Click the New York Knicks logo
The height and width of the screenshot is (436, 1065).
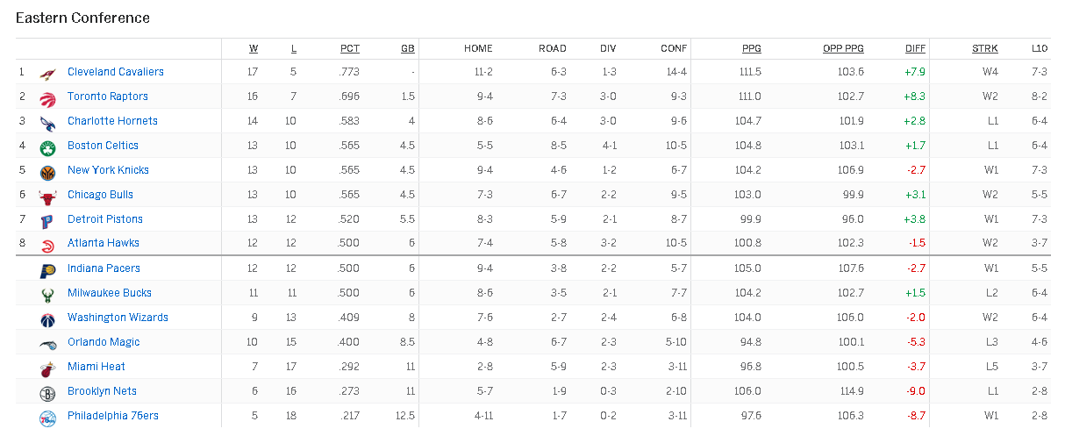[47, 171]
